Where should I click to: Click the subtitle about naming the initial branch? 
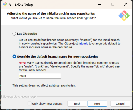click(54, 18)
